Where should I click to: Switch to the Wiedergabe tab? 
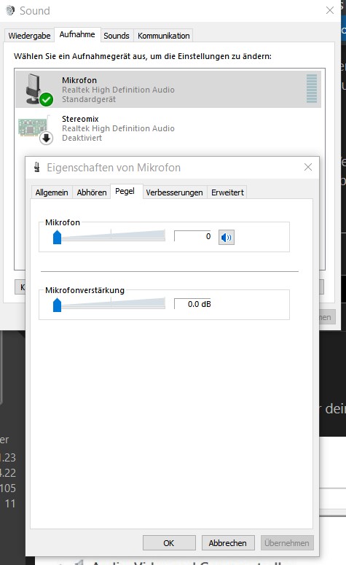[29, 36]
